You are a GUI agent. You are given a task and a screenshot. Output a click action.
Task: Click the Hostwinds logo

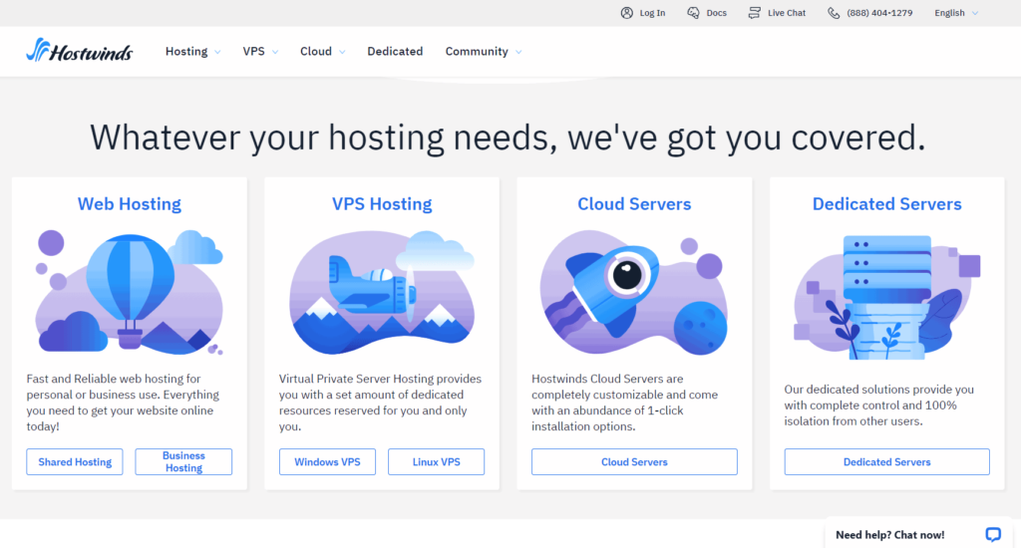(80, 50)
